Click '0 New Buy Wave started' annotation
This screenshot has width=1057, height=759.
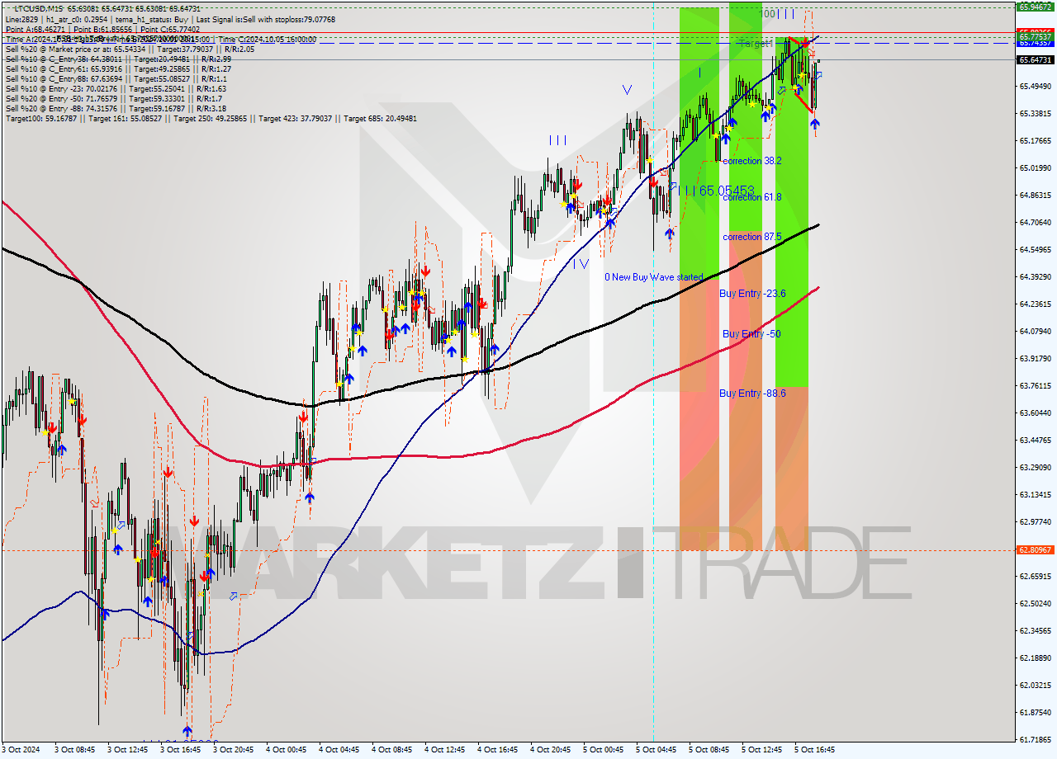coord(654,277)
